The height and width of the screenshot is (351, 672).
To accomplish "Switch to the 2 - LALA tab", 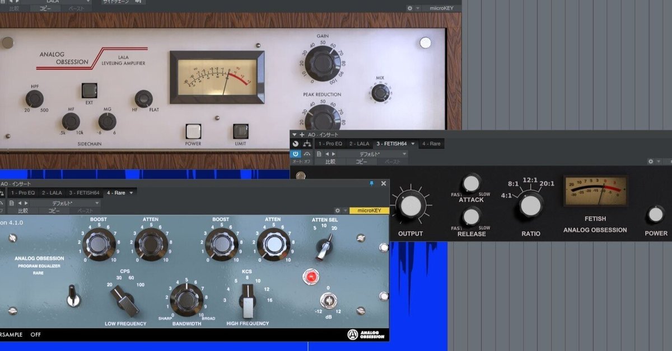I will coord(360,144).
